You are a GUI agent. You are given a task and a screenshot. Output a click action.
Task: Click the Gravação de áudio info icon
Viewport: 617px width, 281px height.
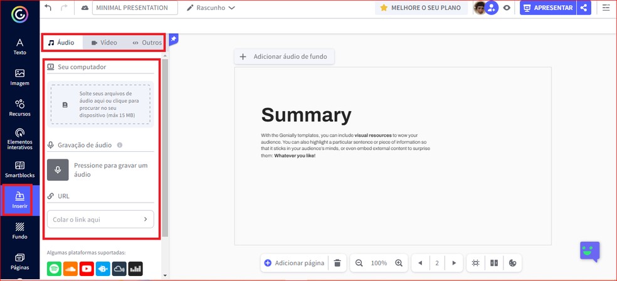point(120,145)
